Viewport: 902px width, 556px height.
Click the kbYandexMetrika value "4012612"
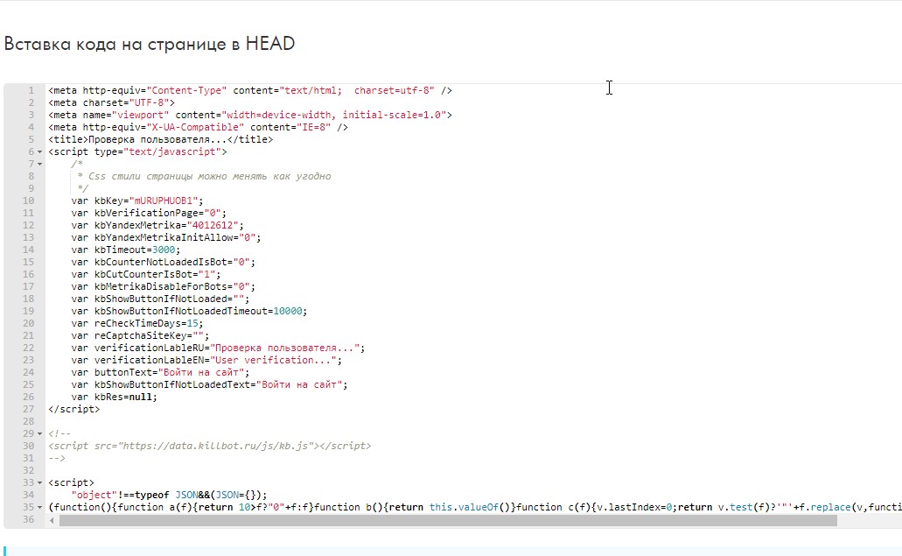pyautogui.click(x=213, y=225)
